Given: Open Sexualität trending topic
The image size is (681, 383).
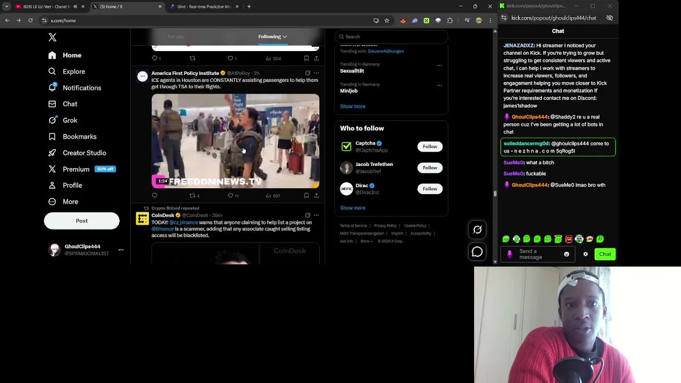Looking at the screenshot, I should click(352, 71).
